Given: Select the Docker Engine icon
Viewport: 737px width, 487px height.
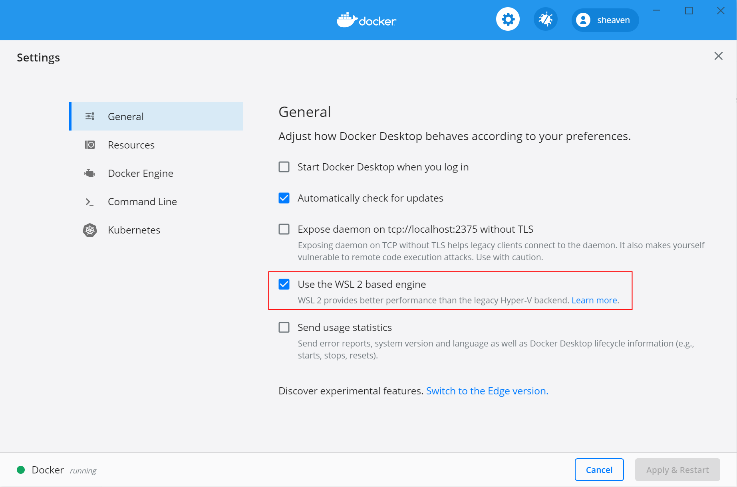Looking at the screenshot, I should pyautogui.click(x=90, y=173).
